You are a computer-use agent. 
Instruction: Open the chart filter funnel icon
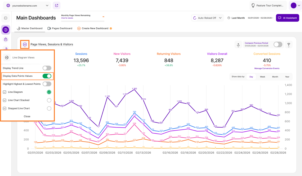(289, 44)
